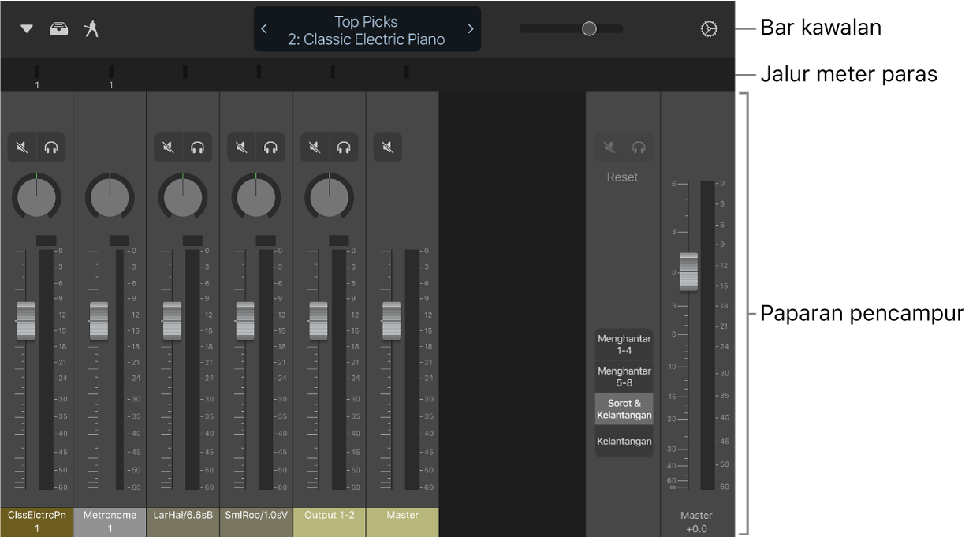
Task: Click the ClssElctrcPn peak level display box
Action: click(46, 240)
